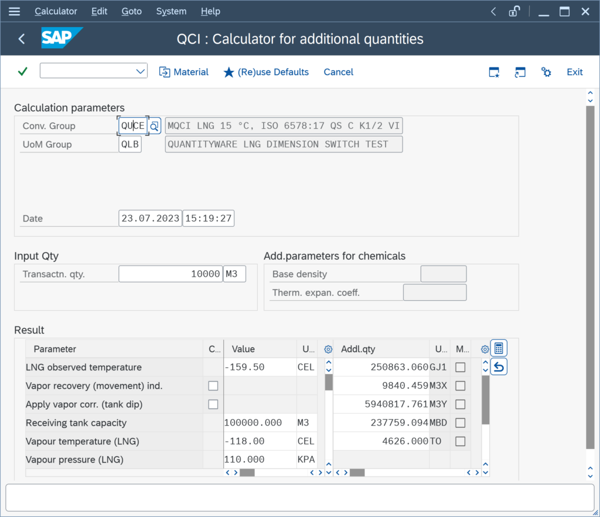Viewport: 600px width, 517px height.
Task: Click the 9840.459 additional quantity cell
Action: pyautogui.click(x=381, y=386)
